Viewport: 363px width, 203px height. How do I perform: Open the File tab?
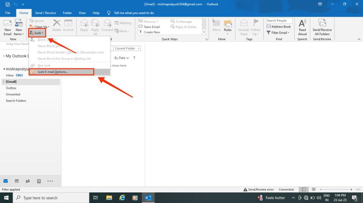coord(8,13)
